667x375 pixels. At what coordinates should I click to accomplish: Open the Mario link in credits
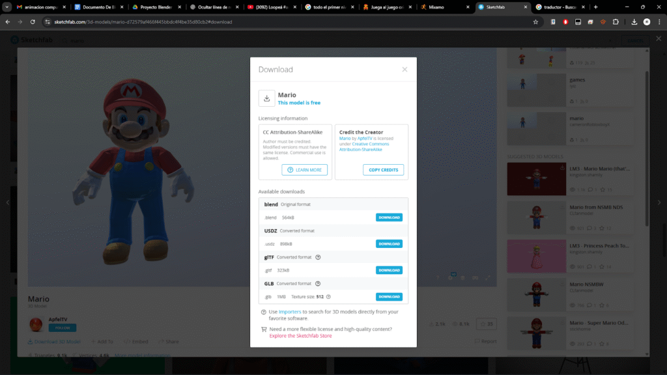pos(345,139)
